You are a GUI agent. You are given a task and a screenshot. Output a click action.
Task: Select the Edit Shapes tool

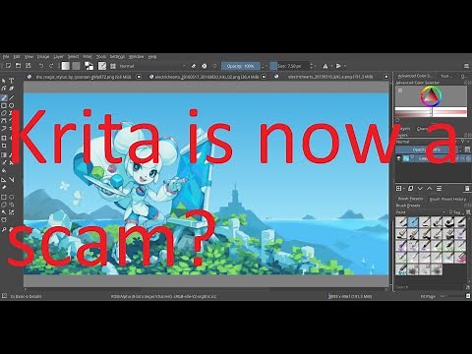[4, 88]
